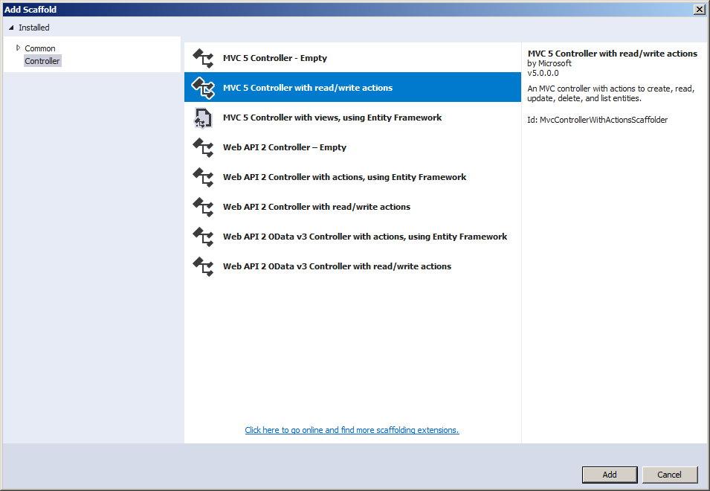Select the Common category
The height and width of the screenshot is (491, 710).
40,48
